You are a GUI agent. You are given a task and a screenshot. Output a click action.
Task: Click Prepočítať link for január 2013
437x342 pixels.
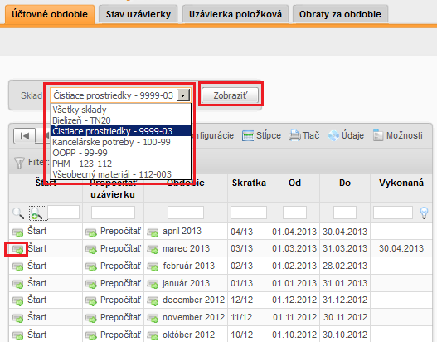(120, 283)
